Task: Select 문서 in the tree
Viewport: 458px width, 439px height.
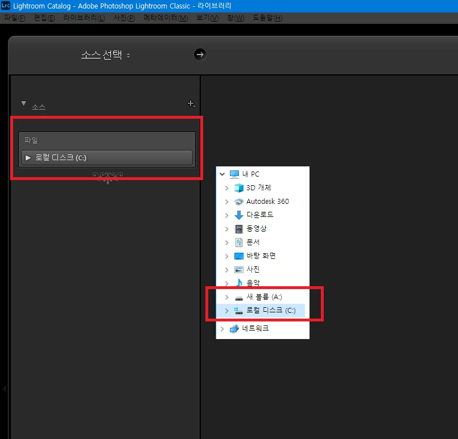Action: (253, 243)
